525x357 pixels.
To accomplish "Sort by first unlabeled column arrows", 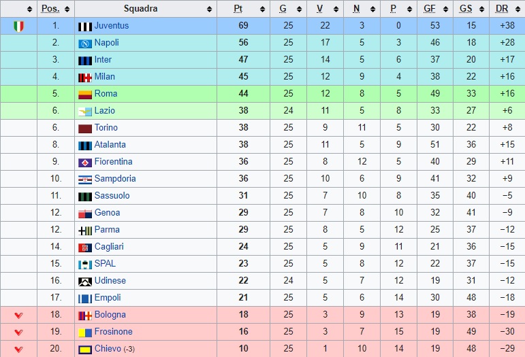I will [29, 9].
